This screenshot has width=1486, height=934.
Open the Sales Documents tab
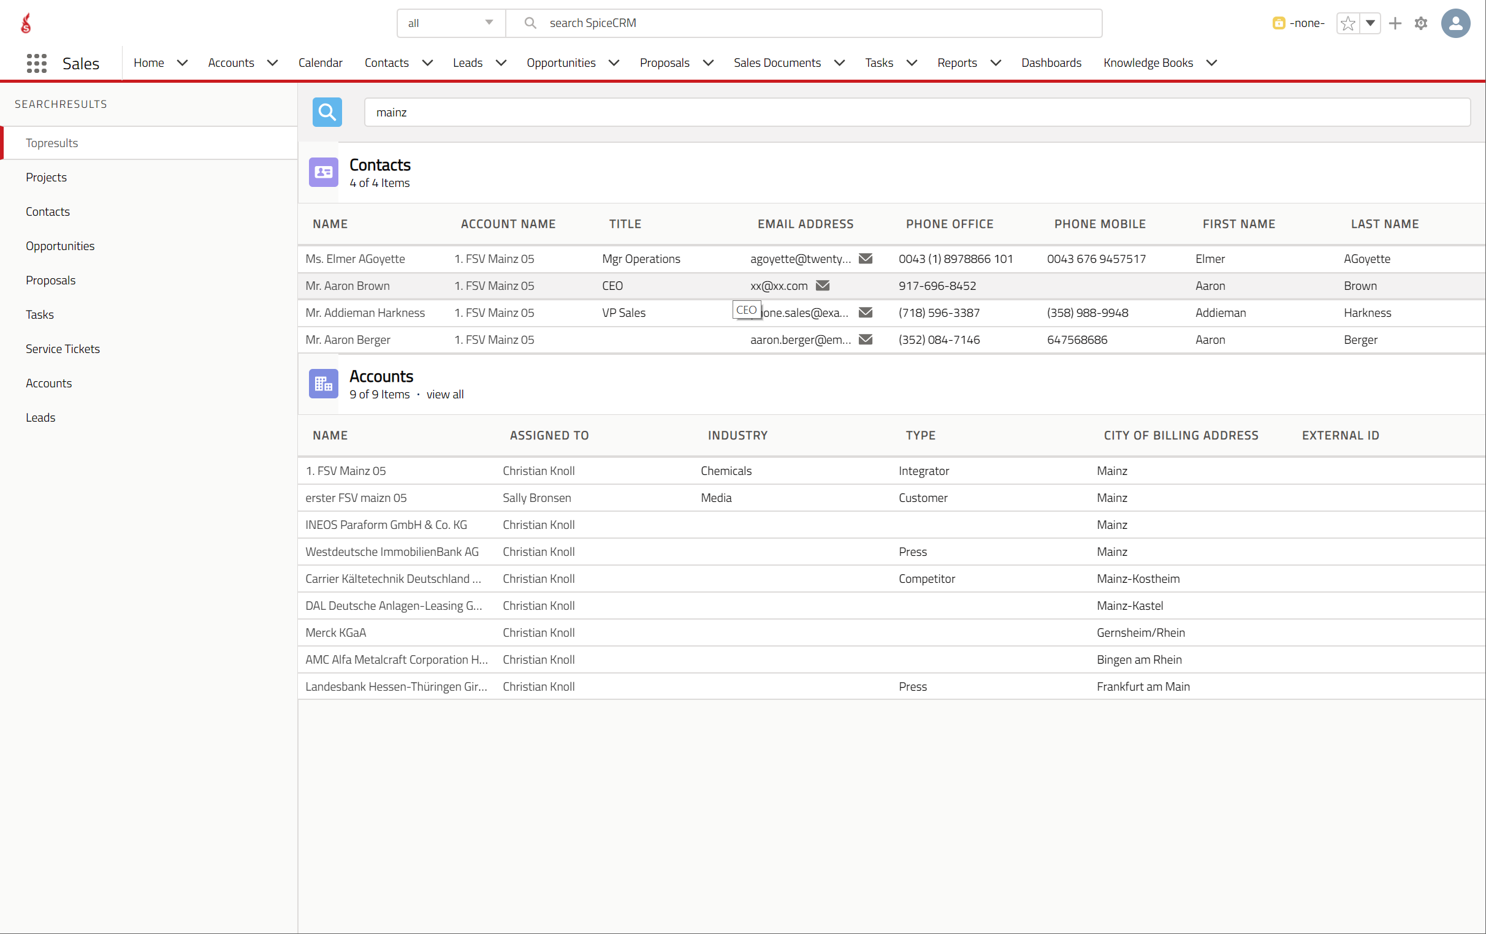pyautogui.click(x=777, y=63)
